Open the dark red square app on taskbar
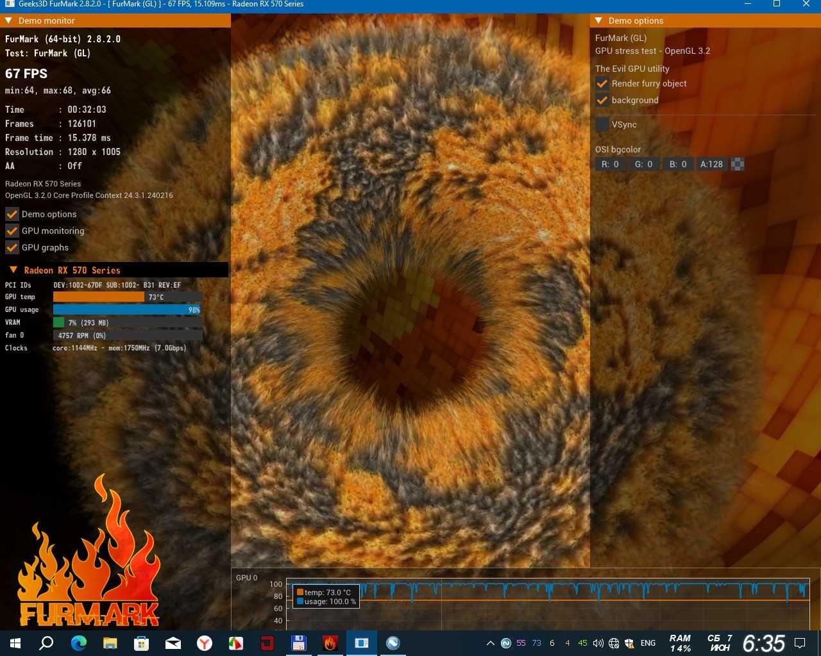The width and height of the screenshot is (821, 656). click(x=267, y=643)
